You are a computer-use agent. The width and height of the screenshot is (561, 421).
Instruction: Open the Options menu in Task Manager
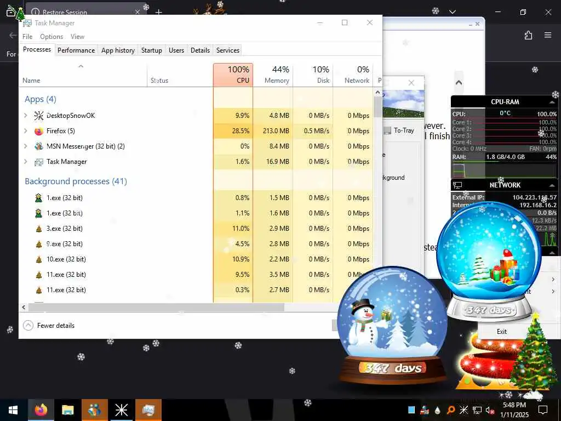point(51,37)
